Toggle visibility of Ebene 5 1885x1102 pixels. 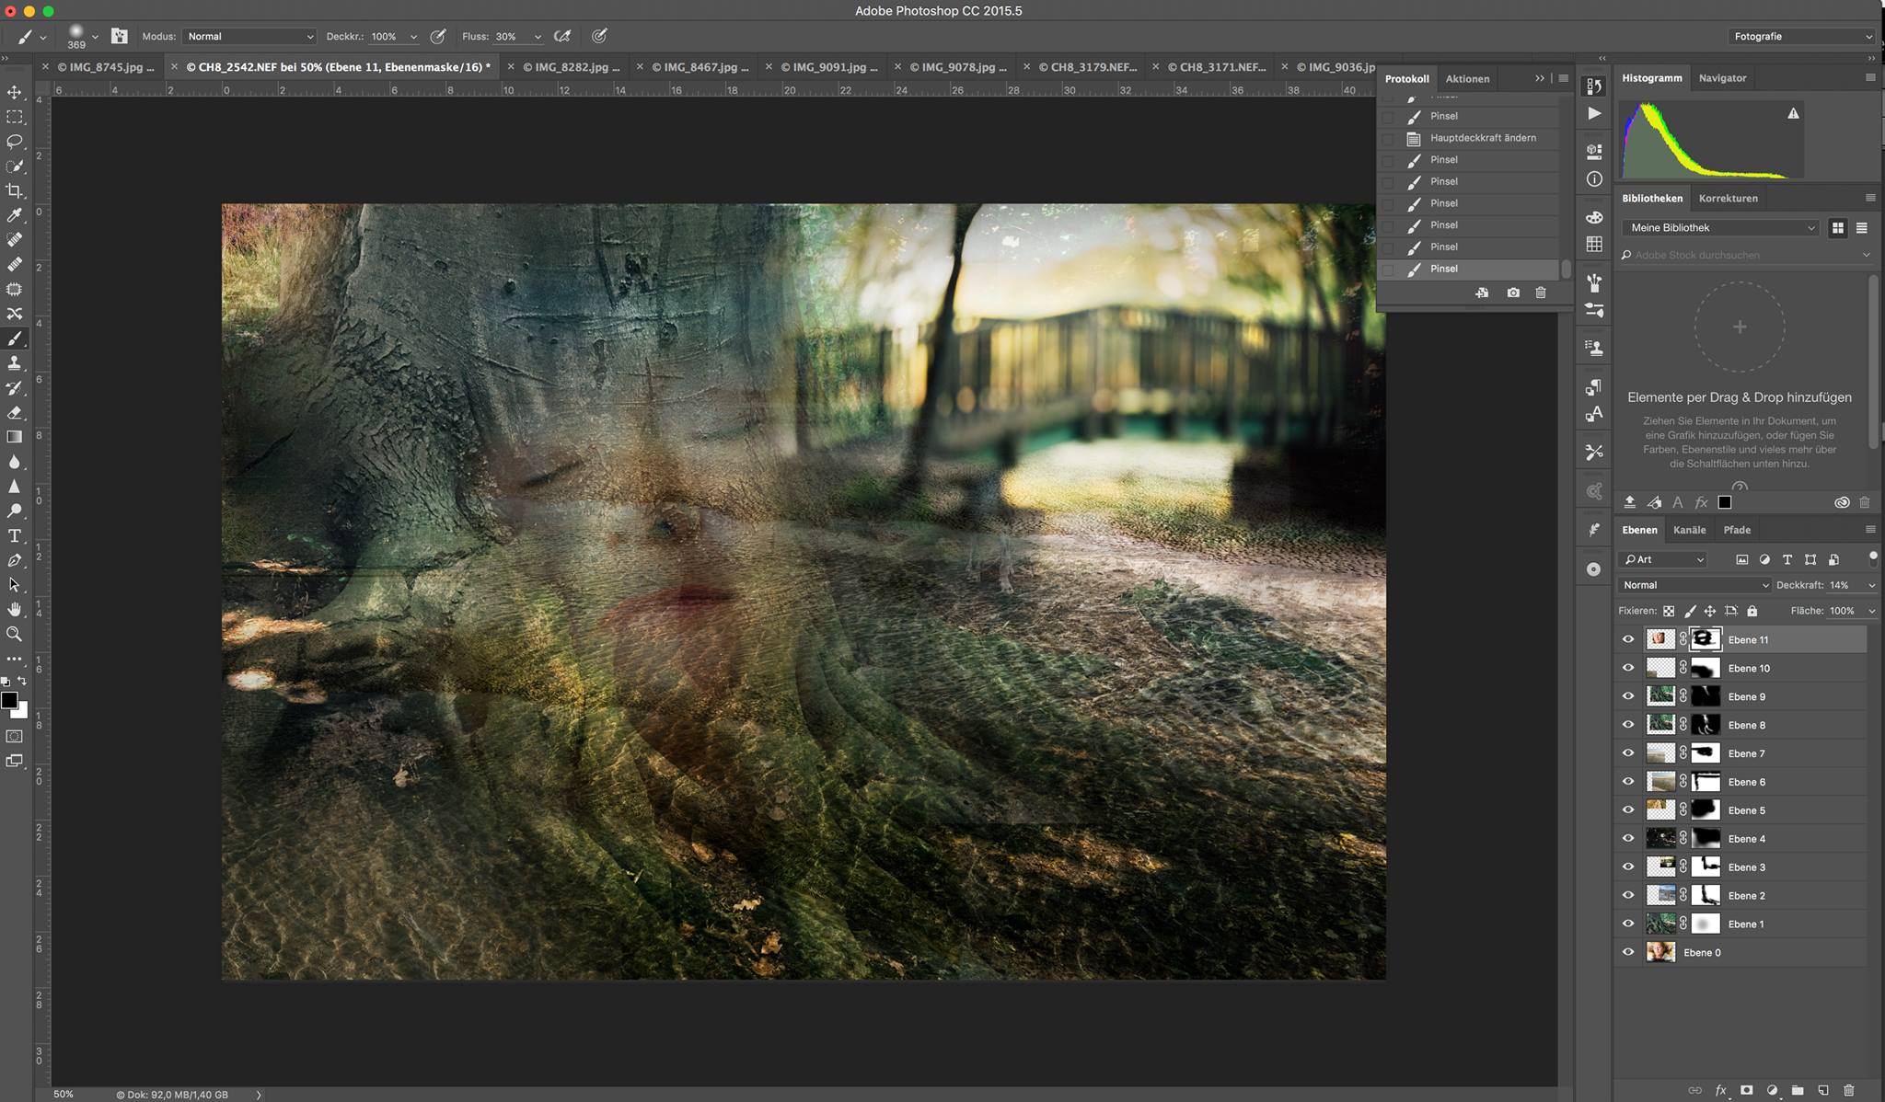point(1628,810)
